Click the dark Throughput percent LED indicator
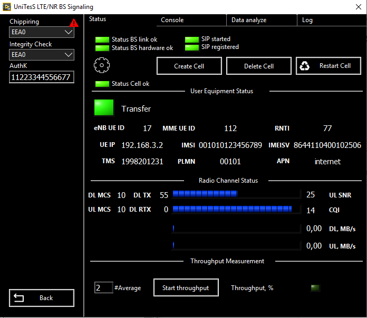Viewport: 367px width, 318px height. [x=315, y=288]
